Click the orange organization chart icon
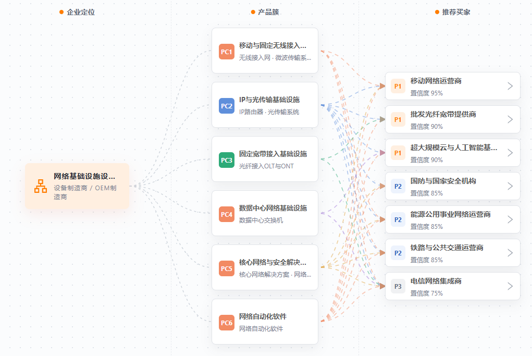The width and height of the screenshot is (532, 356). pyautogui.click(x=41, y=186)
